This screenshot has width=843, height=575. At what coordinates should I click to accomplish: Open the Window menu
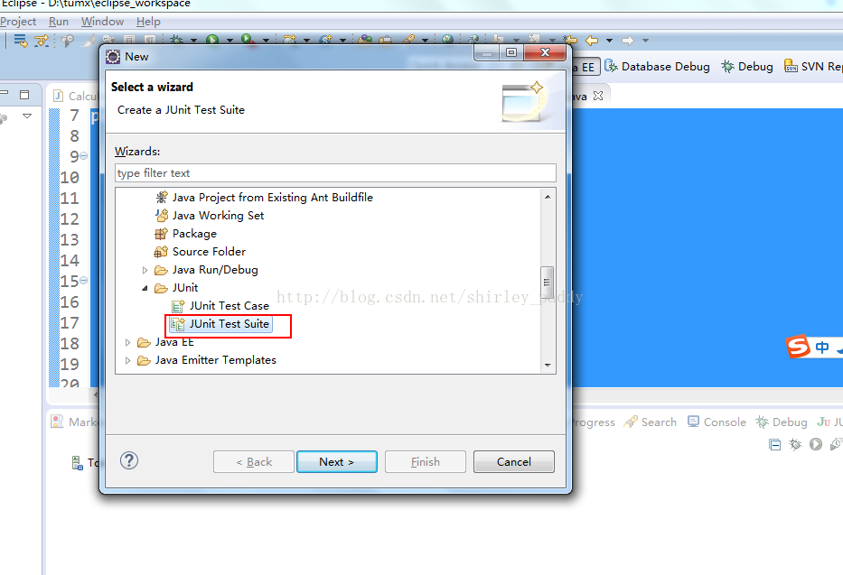[x=102, y=22]
